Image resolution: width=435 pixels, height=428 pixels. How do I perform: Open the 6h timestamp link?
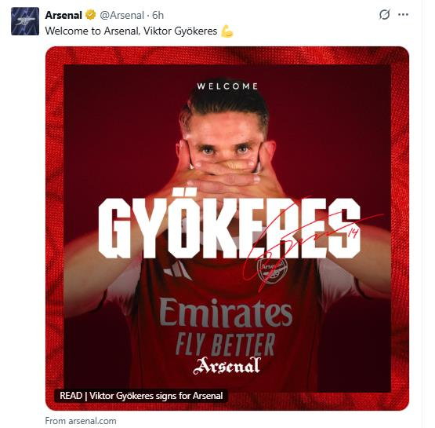tap(158, 15)
